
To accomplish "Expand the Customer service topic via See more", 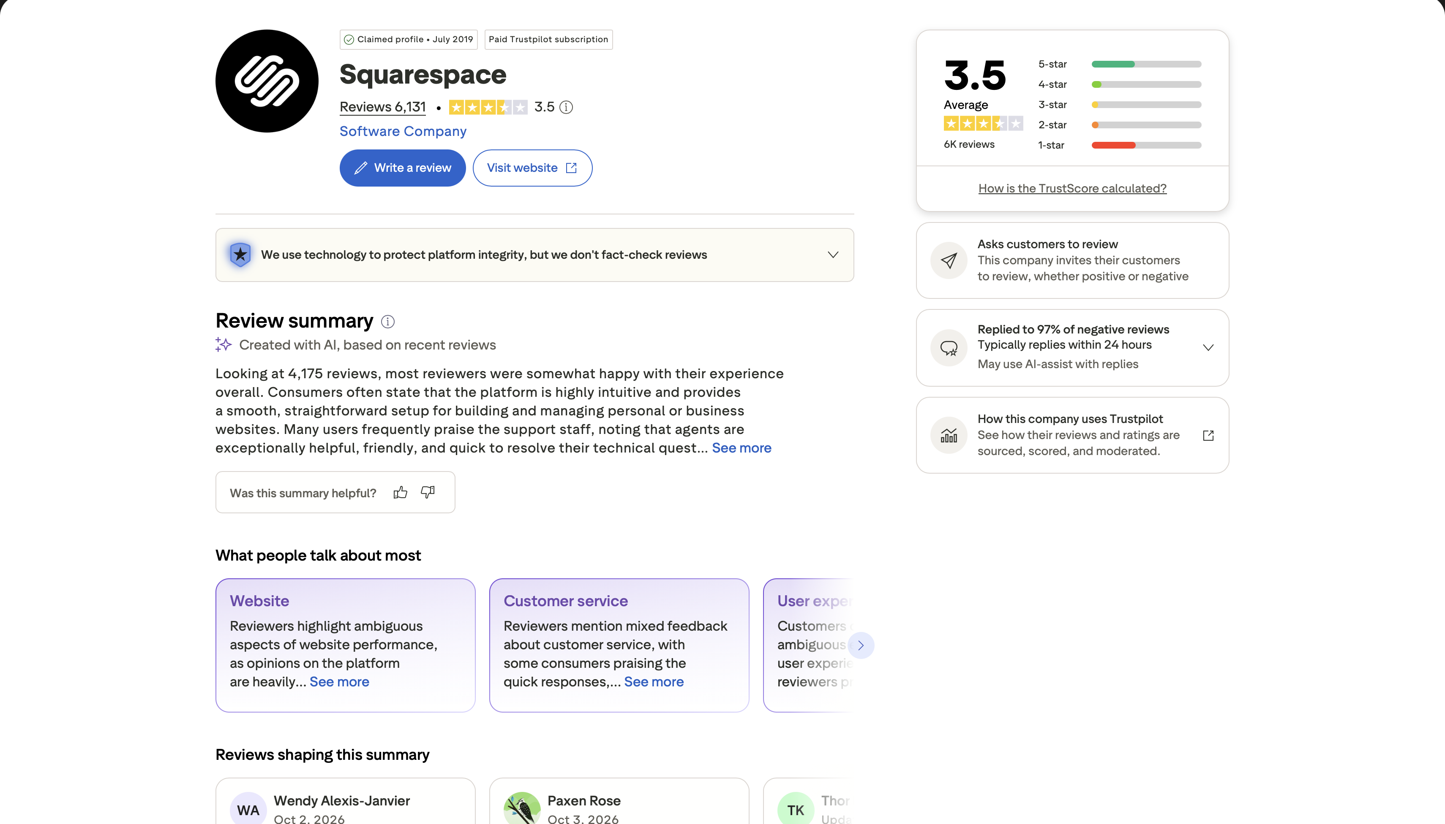I will [x=654, y=681].
